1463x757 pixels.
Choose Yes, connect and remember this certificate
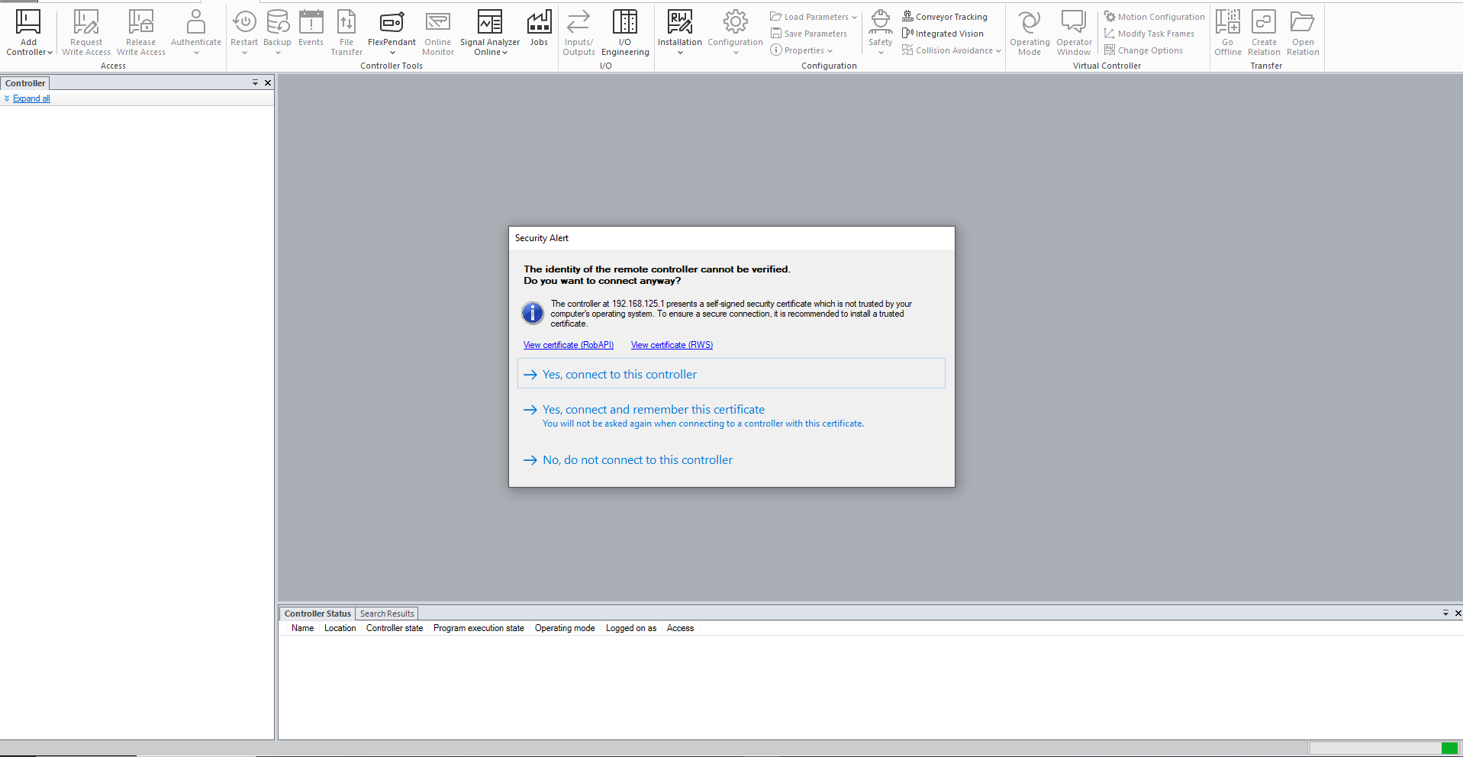[731, 415]
